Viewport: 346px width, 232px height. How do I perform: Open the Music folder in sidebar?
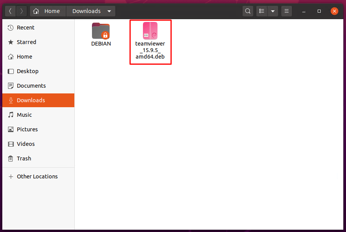[x=25, y=115]
